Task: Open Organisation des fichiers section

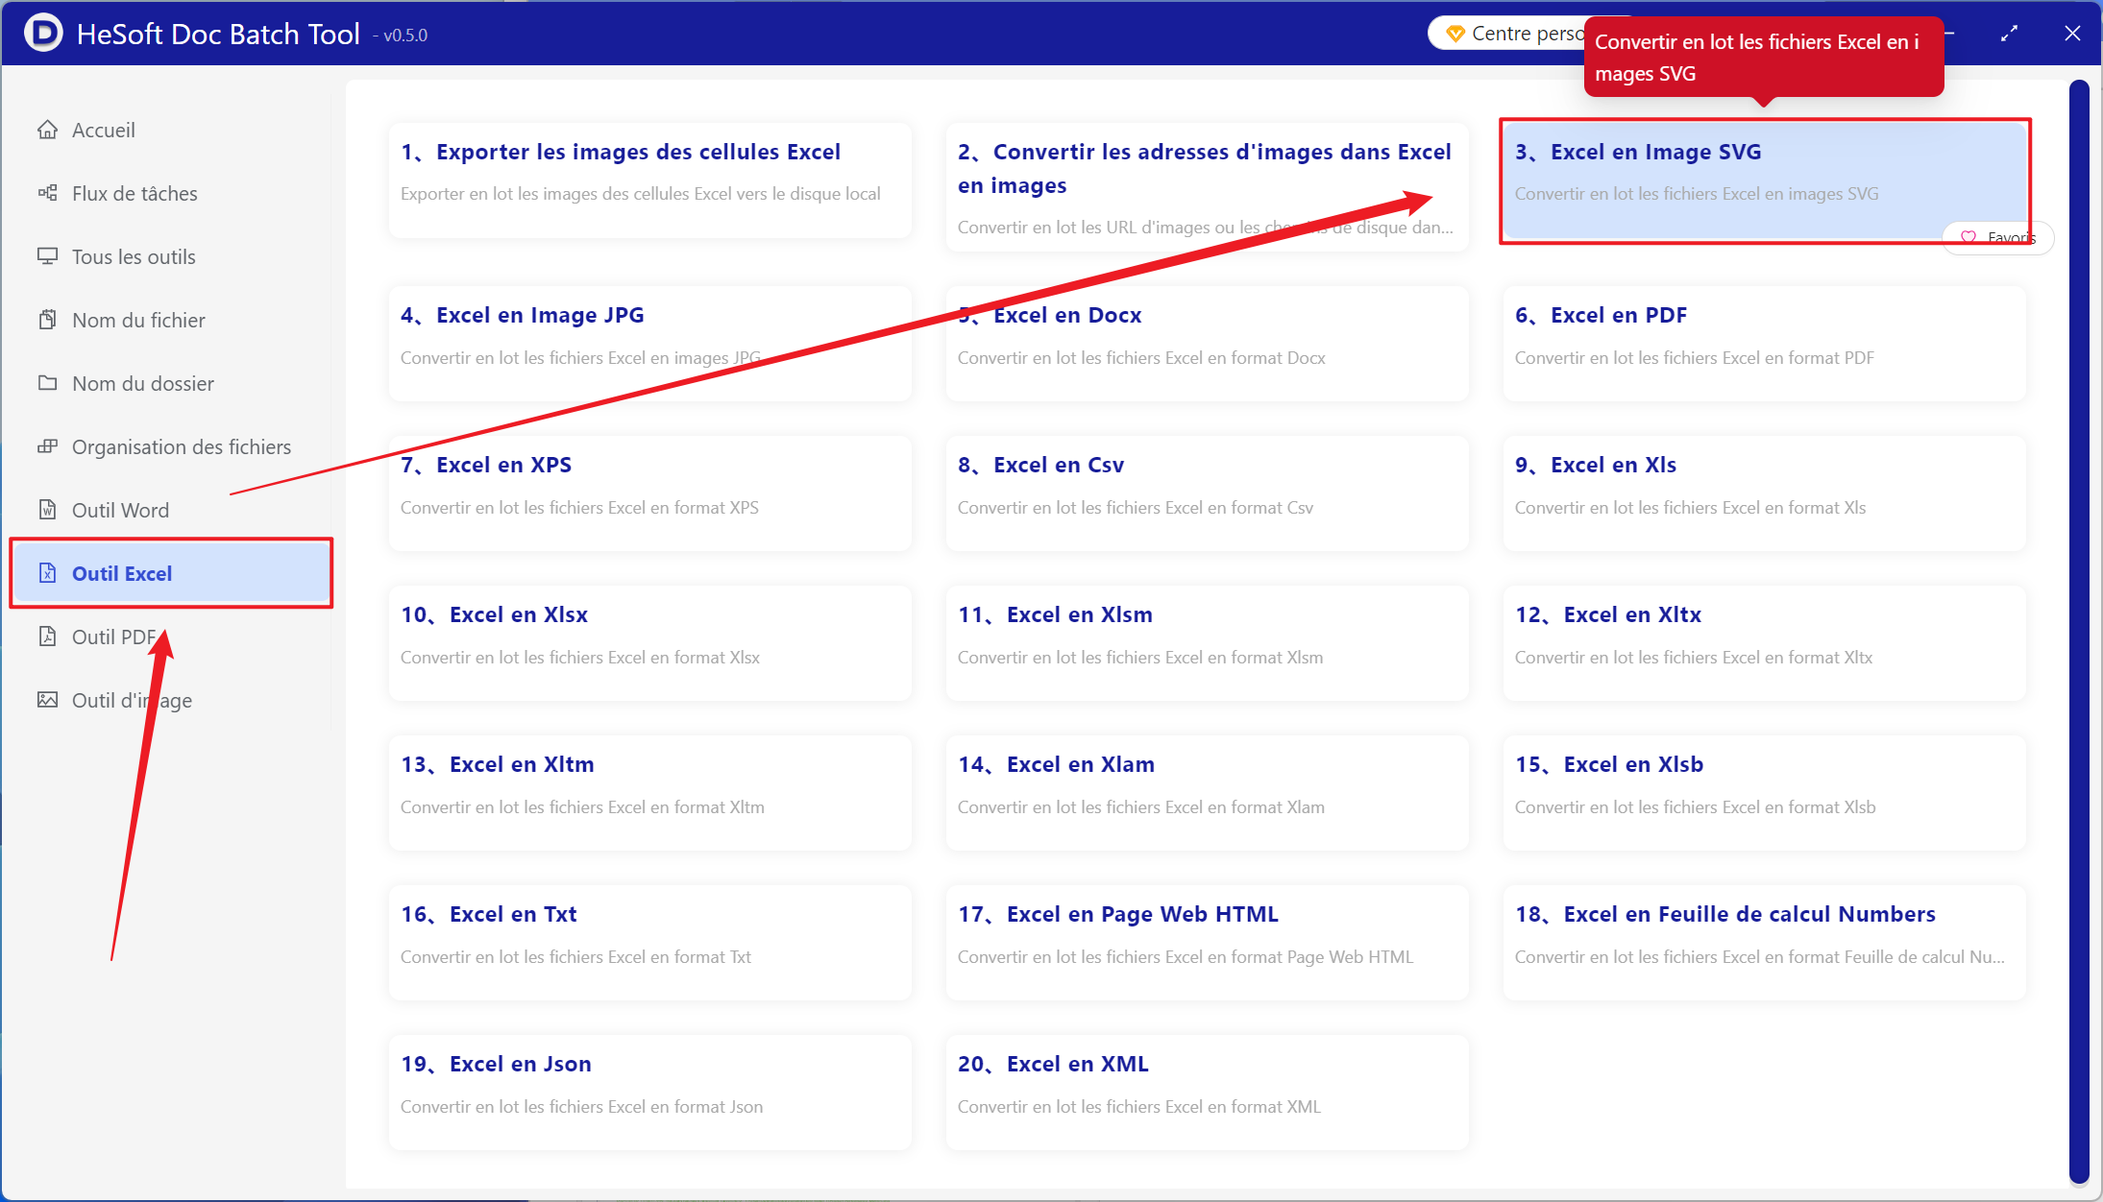Action: pyautogui.click(x=171, y=446)
